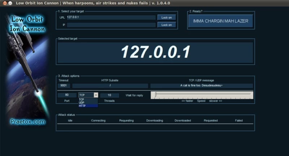Open the Praetox.com link

click(x=27, y=122)
